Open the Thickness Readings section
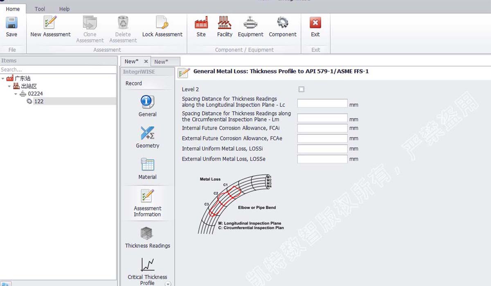This screenshot has height=286, width=491. 147,235
